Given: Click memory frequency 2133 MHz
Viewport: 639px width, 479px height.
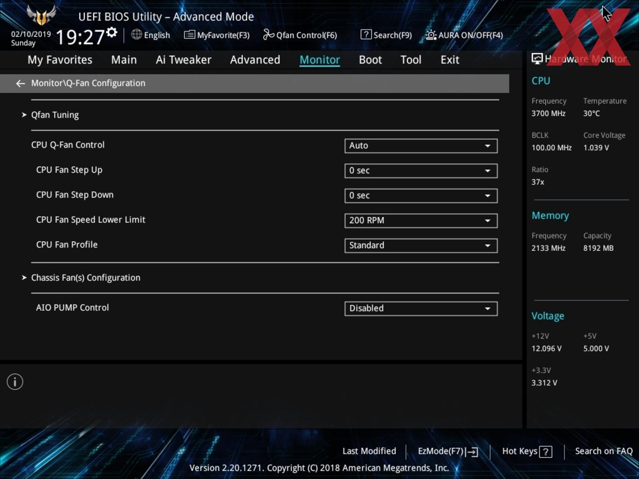Looking at the screenshot, I should [548, 248].
